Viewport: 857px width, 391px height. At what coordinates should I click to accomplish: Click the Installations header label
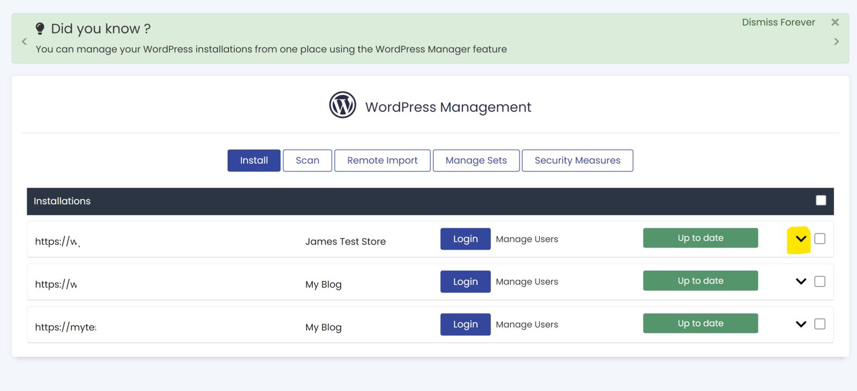[62, 201]
